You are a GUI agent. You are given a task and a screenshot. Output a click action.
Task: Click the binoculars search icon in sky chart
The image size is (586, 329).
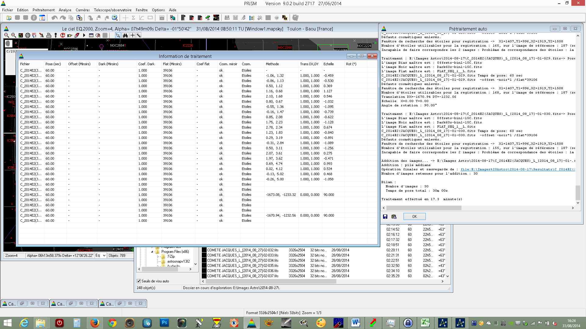pyautogui.click(x=125, y=35)
